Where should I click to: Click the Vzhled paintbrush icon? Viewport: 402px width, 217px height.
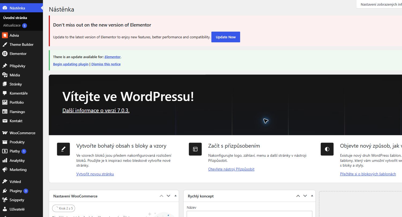tap(5, 182)
